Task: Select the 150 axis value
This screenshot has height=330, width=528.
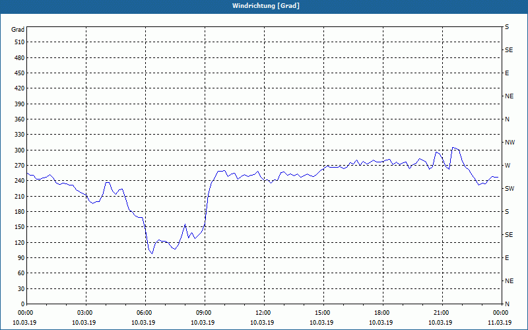Action: (19, 226)
